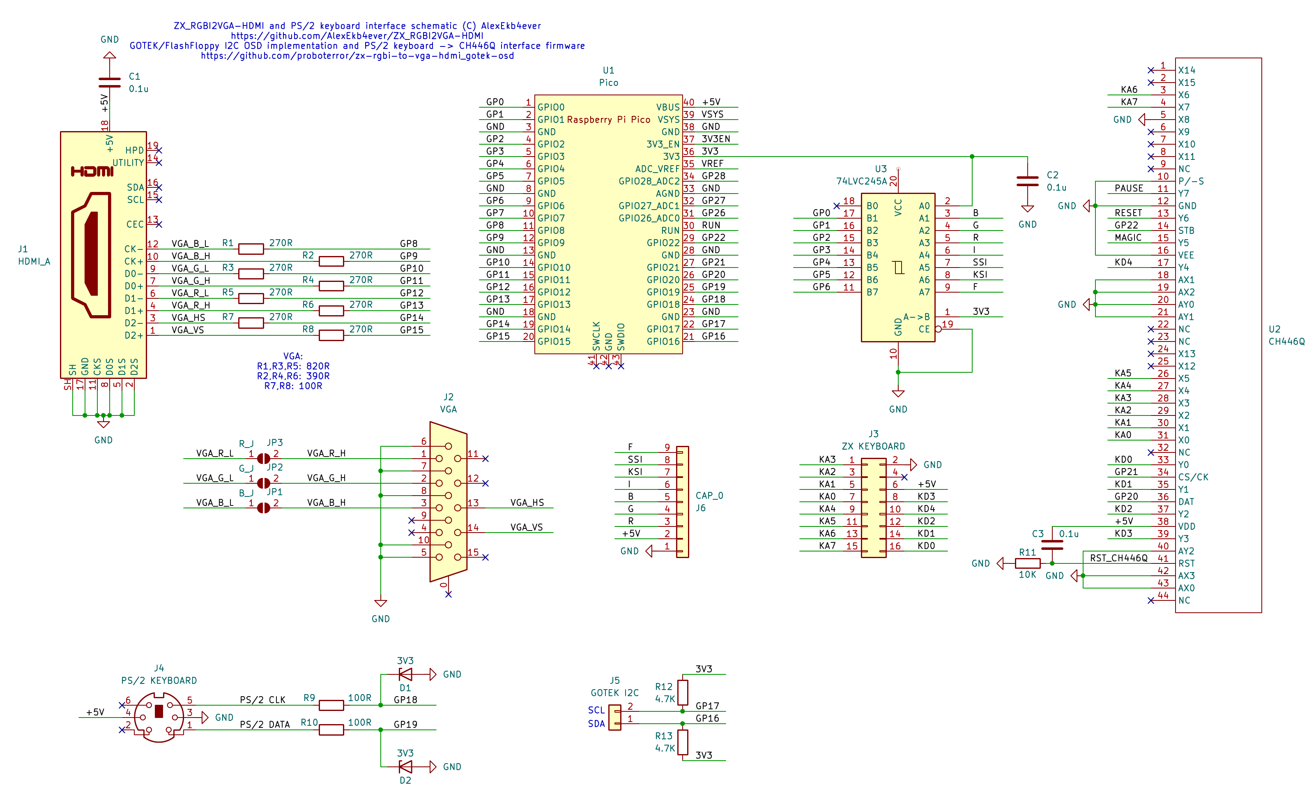
Task: Click solder jumper JP1 on VGA_B_L line
Action: coord(263,508)
